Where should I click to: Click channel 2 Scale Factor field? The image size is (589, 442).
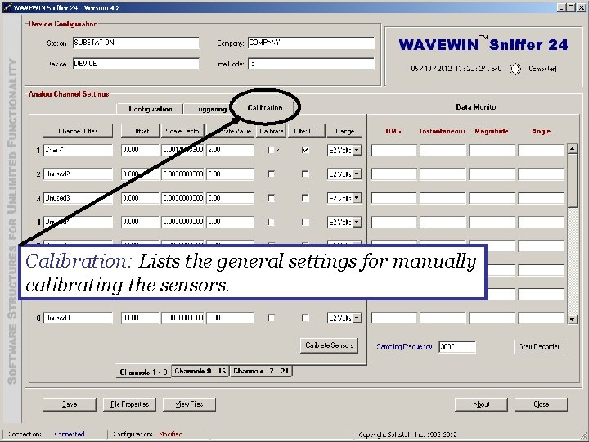click(182, 174)
